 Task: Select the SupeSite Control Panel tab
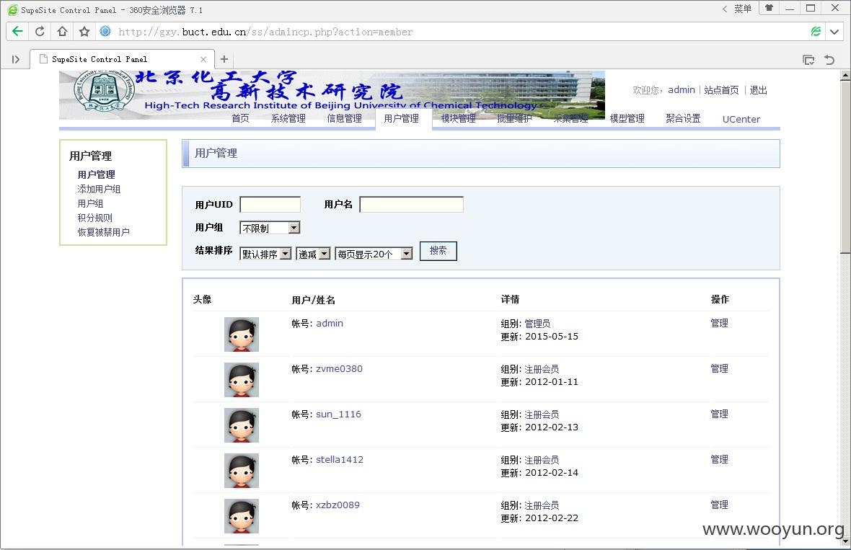[122, 59]
